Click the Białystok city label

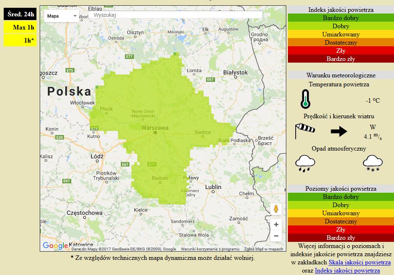point(235,72)
